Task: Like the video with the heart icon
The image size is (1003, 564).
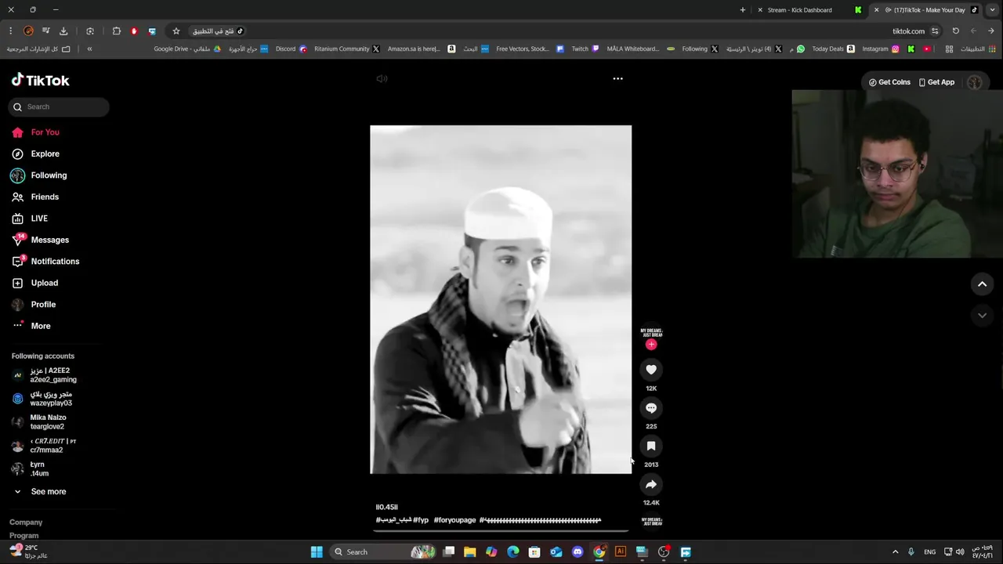Action: pyautogui.click(x=651, y=370)
